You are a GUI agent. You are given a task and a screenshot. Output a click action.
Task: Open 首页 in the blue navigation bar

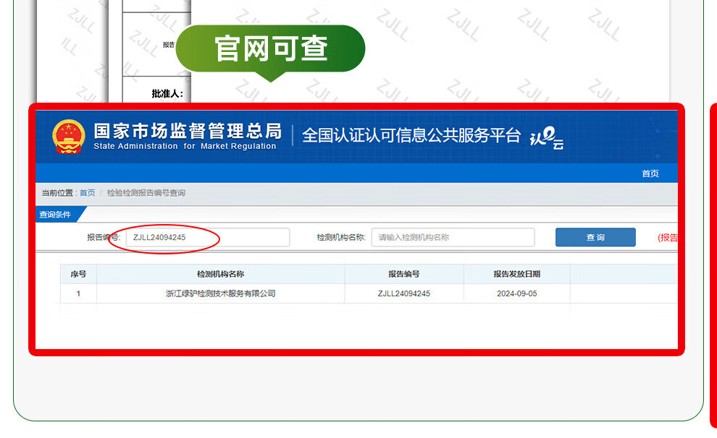coord(650,173)
